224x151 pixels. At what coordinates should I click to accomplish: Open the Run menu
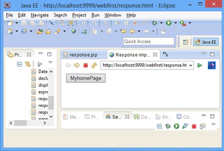pyautogui.click(x=95, y=15)
